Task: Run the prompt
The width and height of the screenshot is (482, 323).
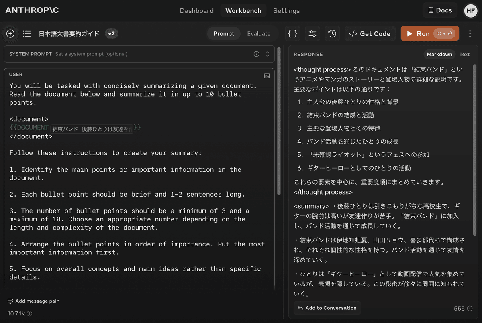Action: tap(430, 34)
